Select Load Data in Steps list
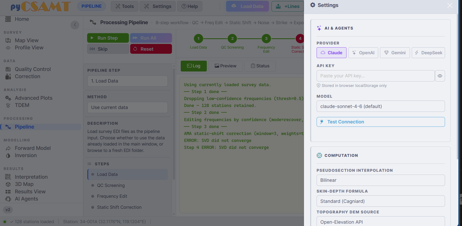Viewport: 462px width, 226px height. pyautogui.click(x=128, y=174)
